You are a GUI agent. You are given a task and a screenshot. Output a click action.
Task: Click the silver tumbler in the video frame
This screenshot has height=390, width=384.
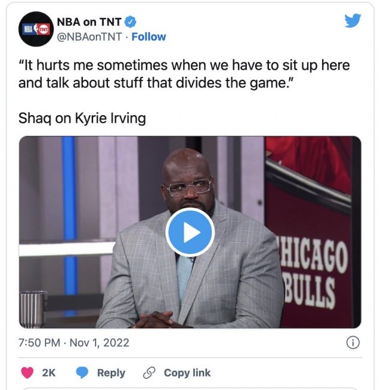pyautogui.click(x=34, y=309)
